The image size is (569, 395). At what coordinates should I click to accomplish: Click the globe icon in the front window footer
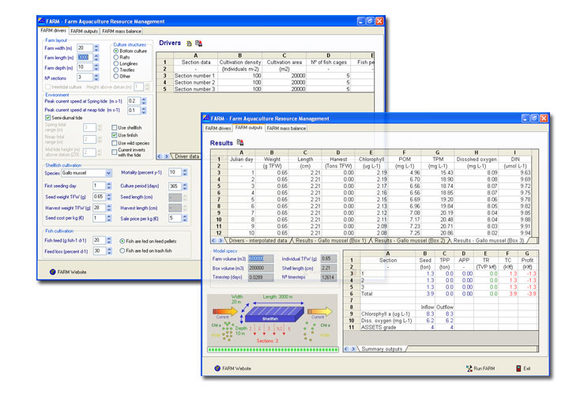click(217, 368)
